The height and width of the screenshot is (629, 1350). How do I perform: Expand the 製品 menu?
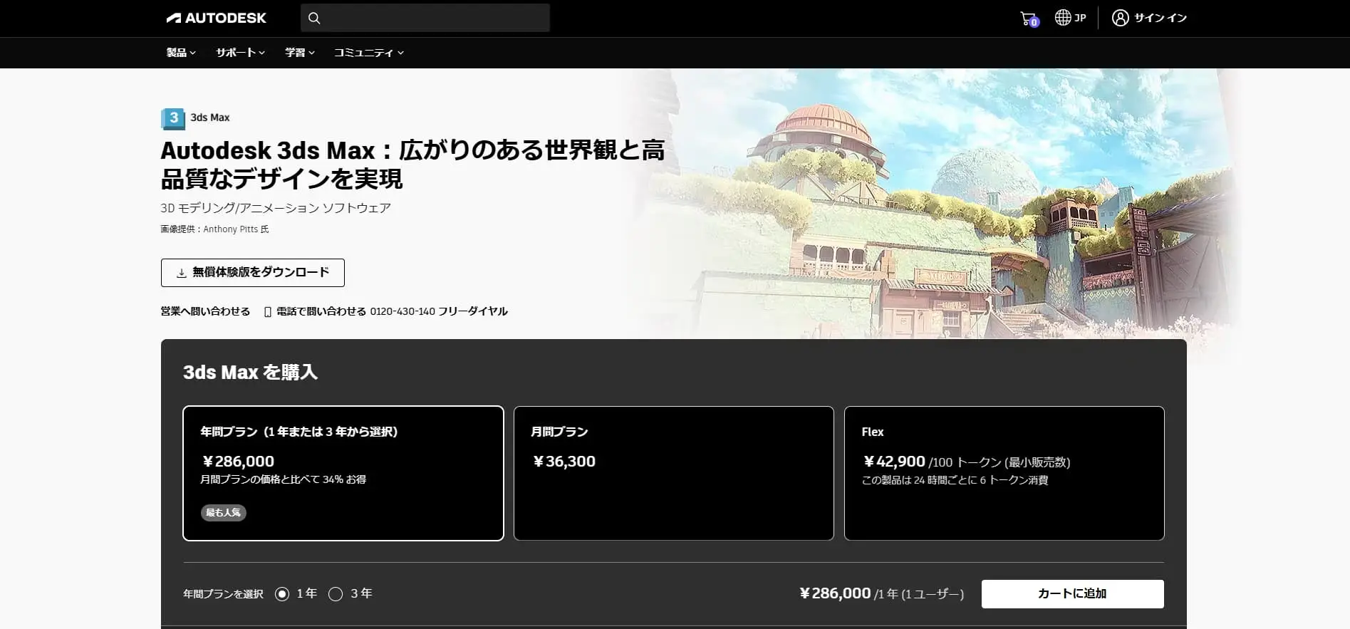181,53
